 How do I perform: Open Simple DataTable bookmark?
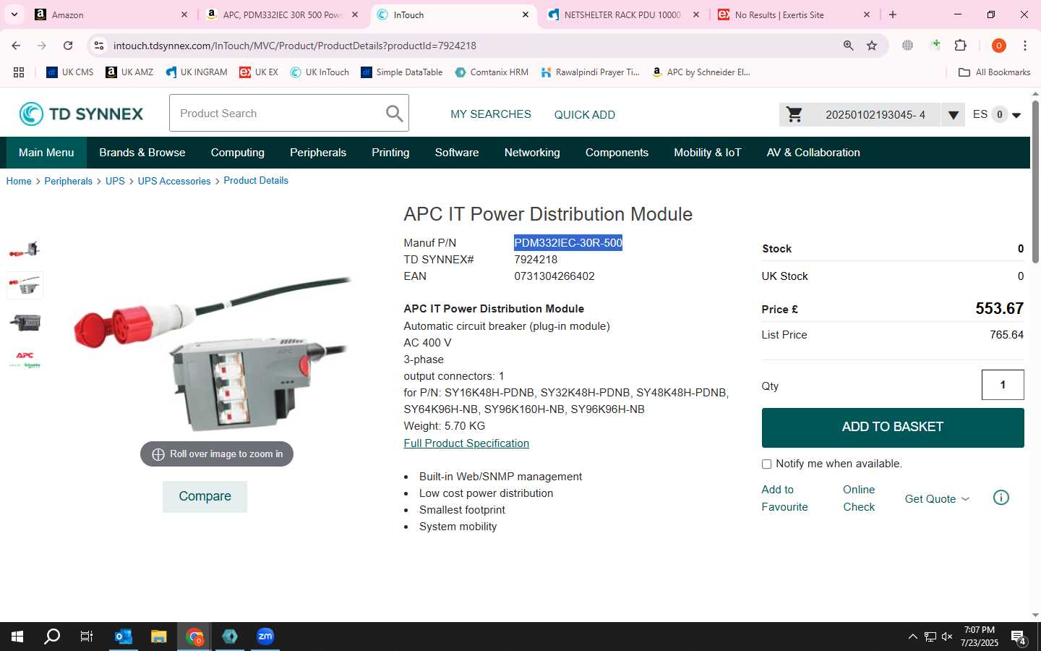[401, 72]
